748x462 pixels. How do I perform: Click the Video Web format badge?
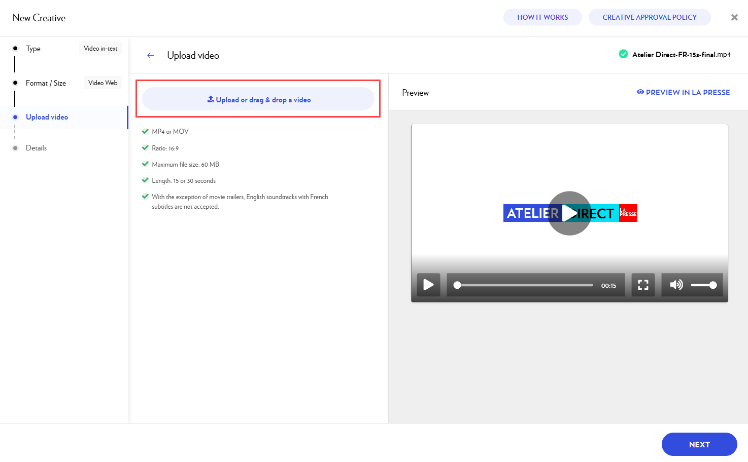click(x=103, y=83)
